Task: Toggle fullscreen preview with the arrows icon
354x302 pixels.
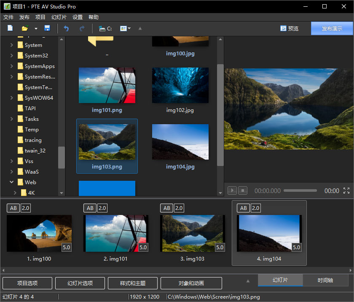Action: coord(346,190)
